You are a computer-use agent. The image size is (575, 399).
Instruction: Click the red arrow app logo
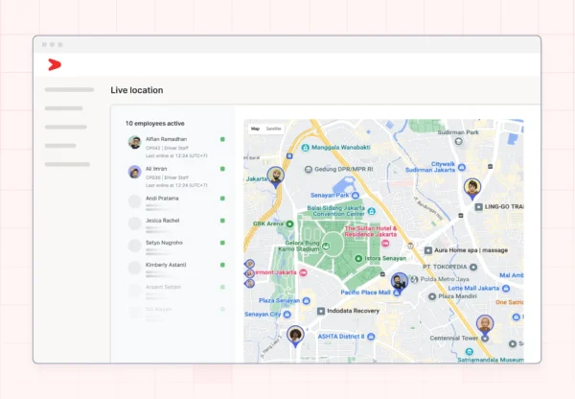click(55, 64)
